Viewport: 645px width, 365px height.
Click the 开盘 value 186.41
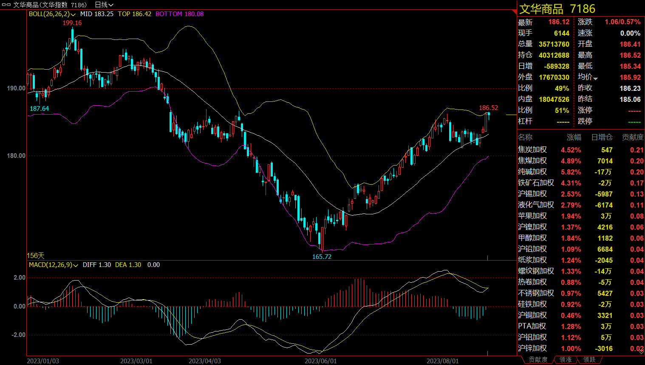(630, 44)
